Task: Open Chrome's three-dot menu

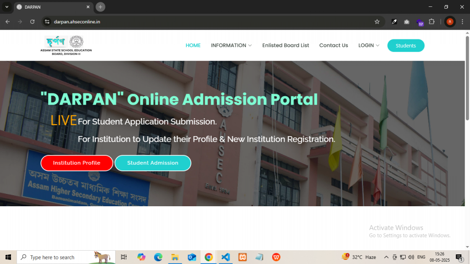Action: tap(462, 22)
